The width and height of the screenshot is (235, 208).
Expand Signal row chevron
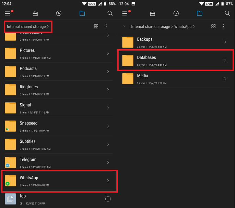coord(108,108)
